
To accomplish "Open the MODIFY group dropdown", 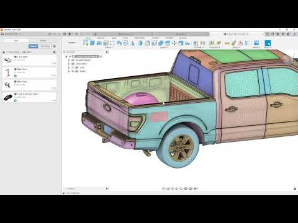I will (x=164, y=48).
